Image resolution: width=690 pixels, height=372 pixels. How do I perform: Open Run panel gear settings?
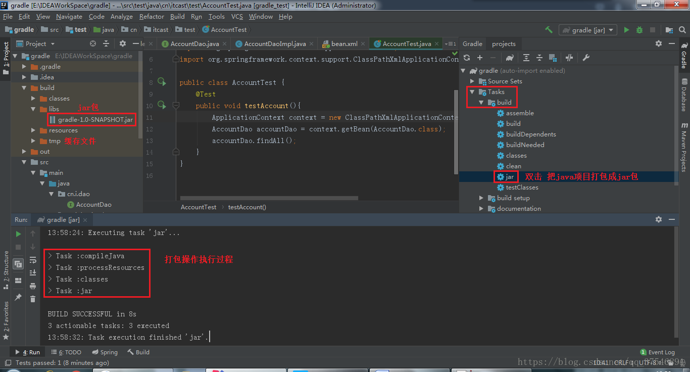coord(659,220)
